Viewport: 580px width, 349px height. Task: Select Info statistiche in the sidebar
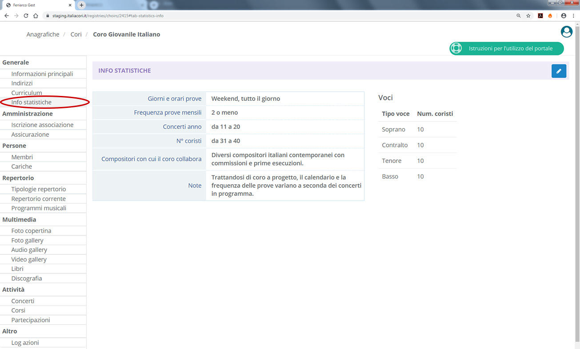point(32,102)
